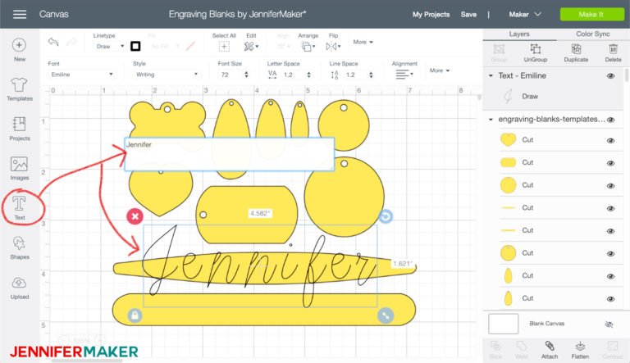This screenshot has width=630, height=363.
Task: Open the Templates panel
Action: pos(20,89)
